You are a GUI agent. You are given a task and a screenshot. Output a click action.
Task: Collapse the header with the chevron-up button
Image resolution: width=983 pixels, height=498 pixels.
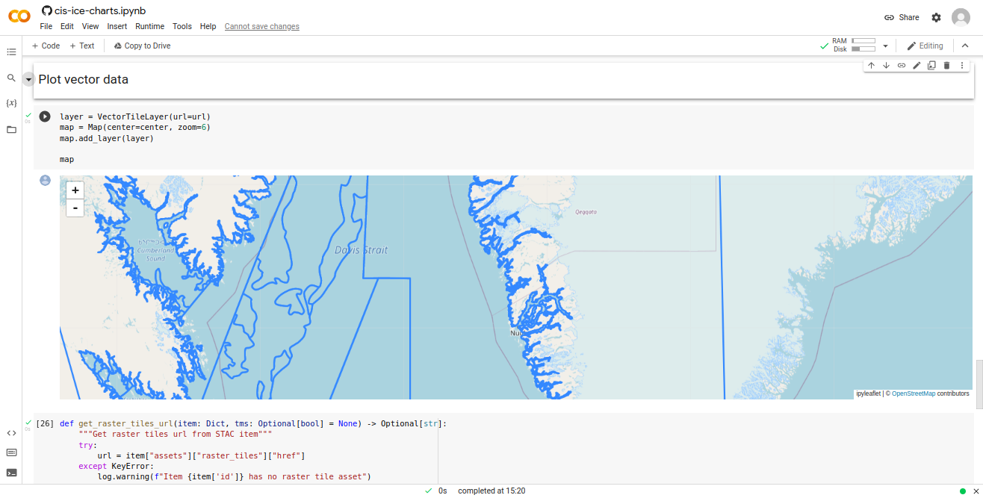(964, 46)
